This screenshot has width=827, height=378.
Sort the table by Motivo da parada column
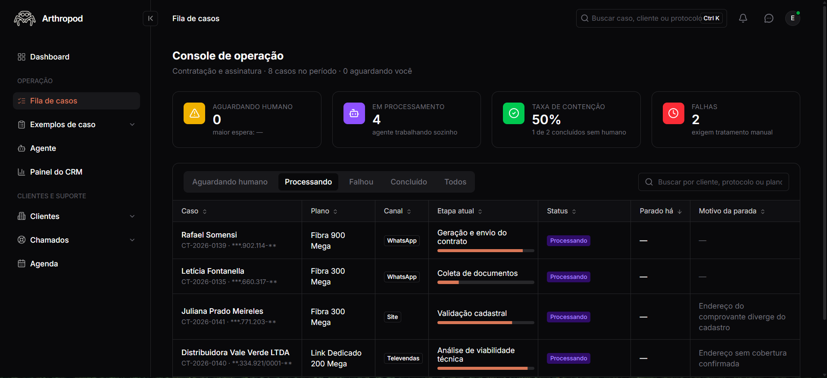(x=732, y=211)
